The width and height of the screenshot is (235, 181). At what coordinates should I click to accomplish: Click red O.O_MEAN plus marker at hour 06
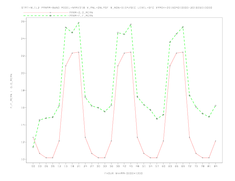pyautogui.click(x=46, y=158)
